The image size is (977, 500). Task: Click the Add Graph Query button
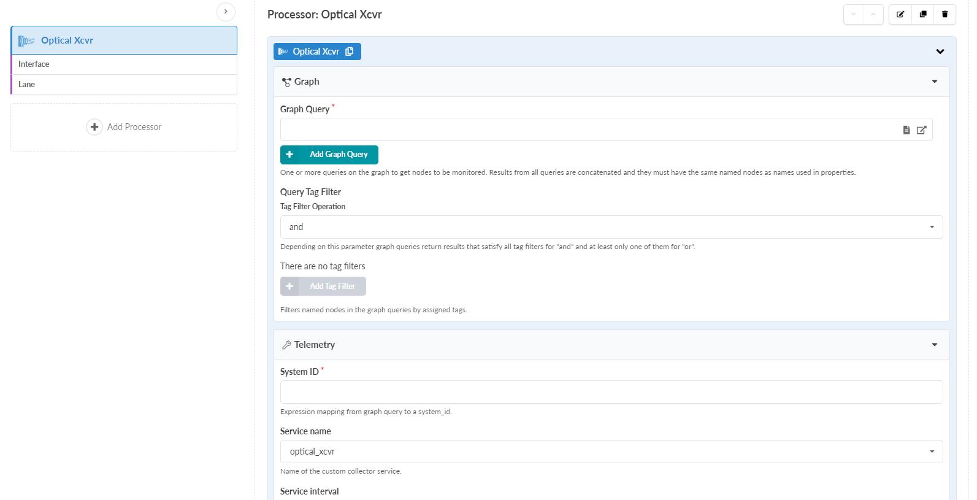pos(329,155)
